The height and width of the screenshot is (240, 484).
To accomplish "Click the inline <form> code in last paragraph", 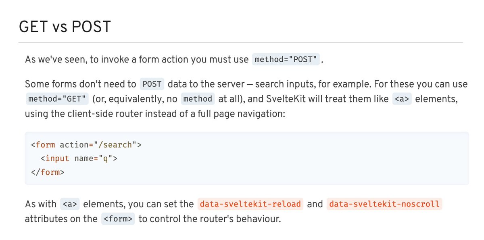I will pyautogui.click(x=118, y=219).
